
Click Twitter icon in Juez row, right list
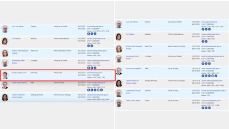coord(206,29)
